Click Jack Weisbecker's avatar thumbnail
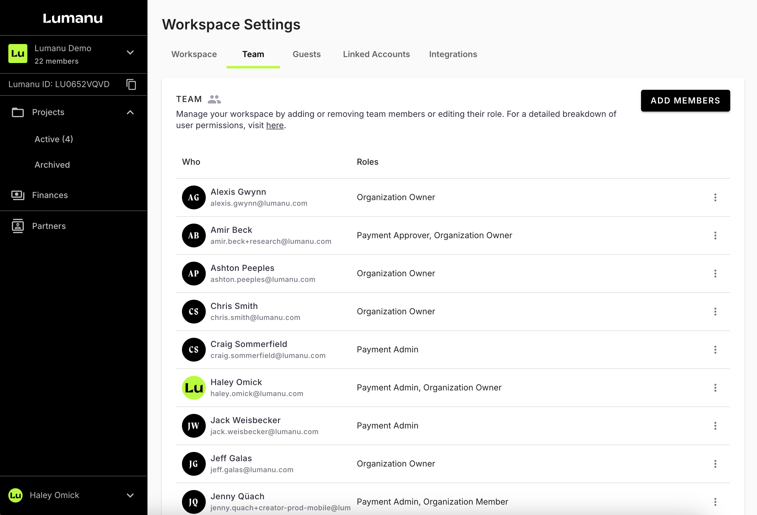This screenshot has width=757, height=515. (x=194, y=426)
